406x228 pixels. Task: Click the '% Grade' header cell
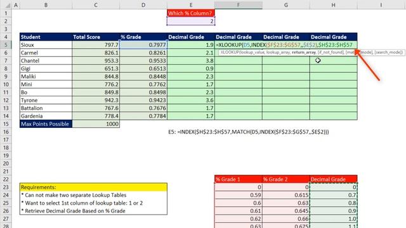pyautogui.click(x=143, y=37)
